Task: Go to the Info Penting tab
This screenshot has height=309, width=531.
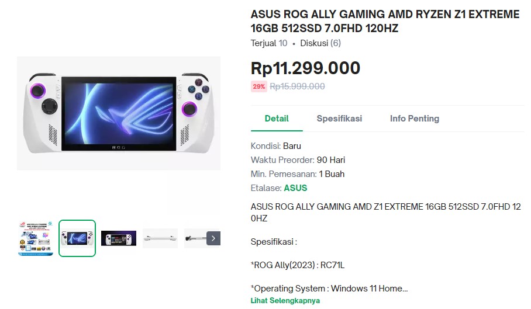Action: point(415,119)
